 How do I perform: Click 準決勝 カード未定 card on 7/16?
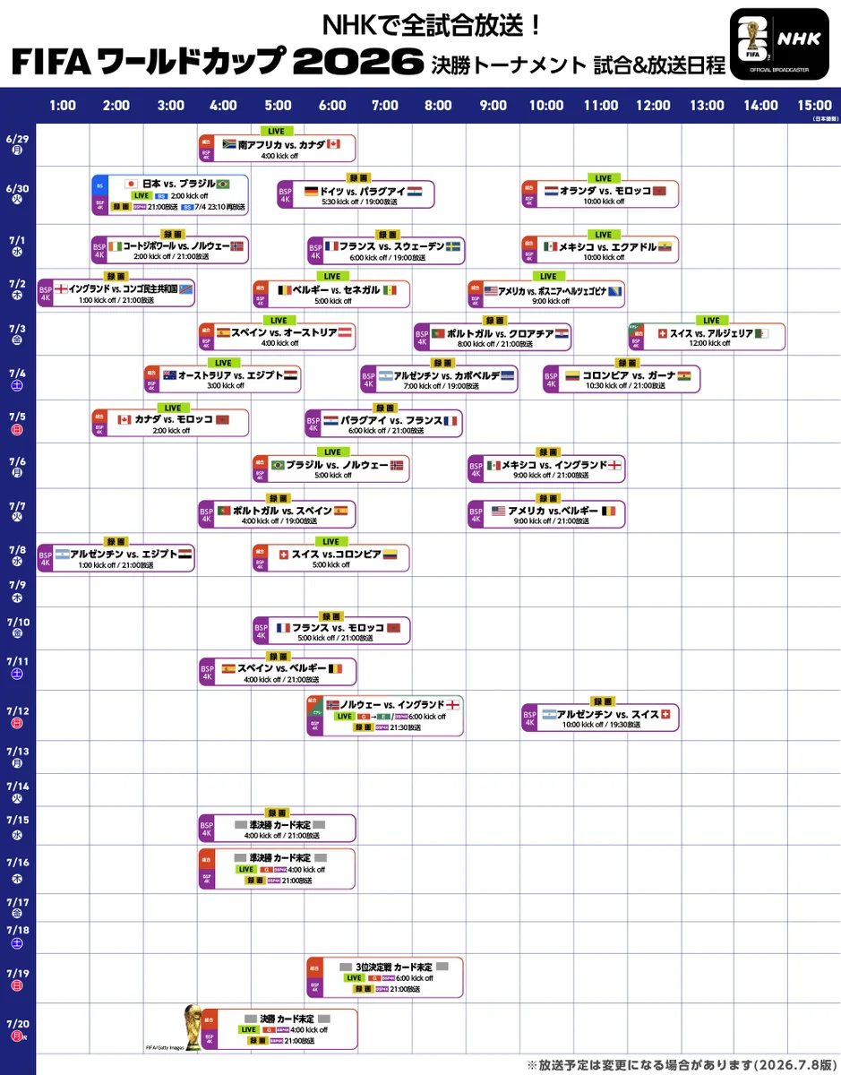pos(277,868)
